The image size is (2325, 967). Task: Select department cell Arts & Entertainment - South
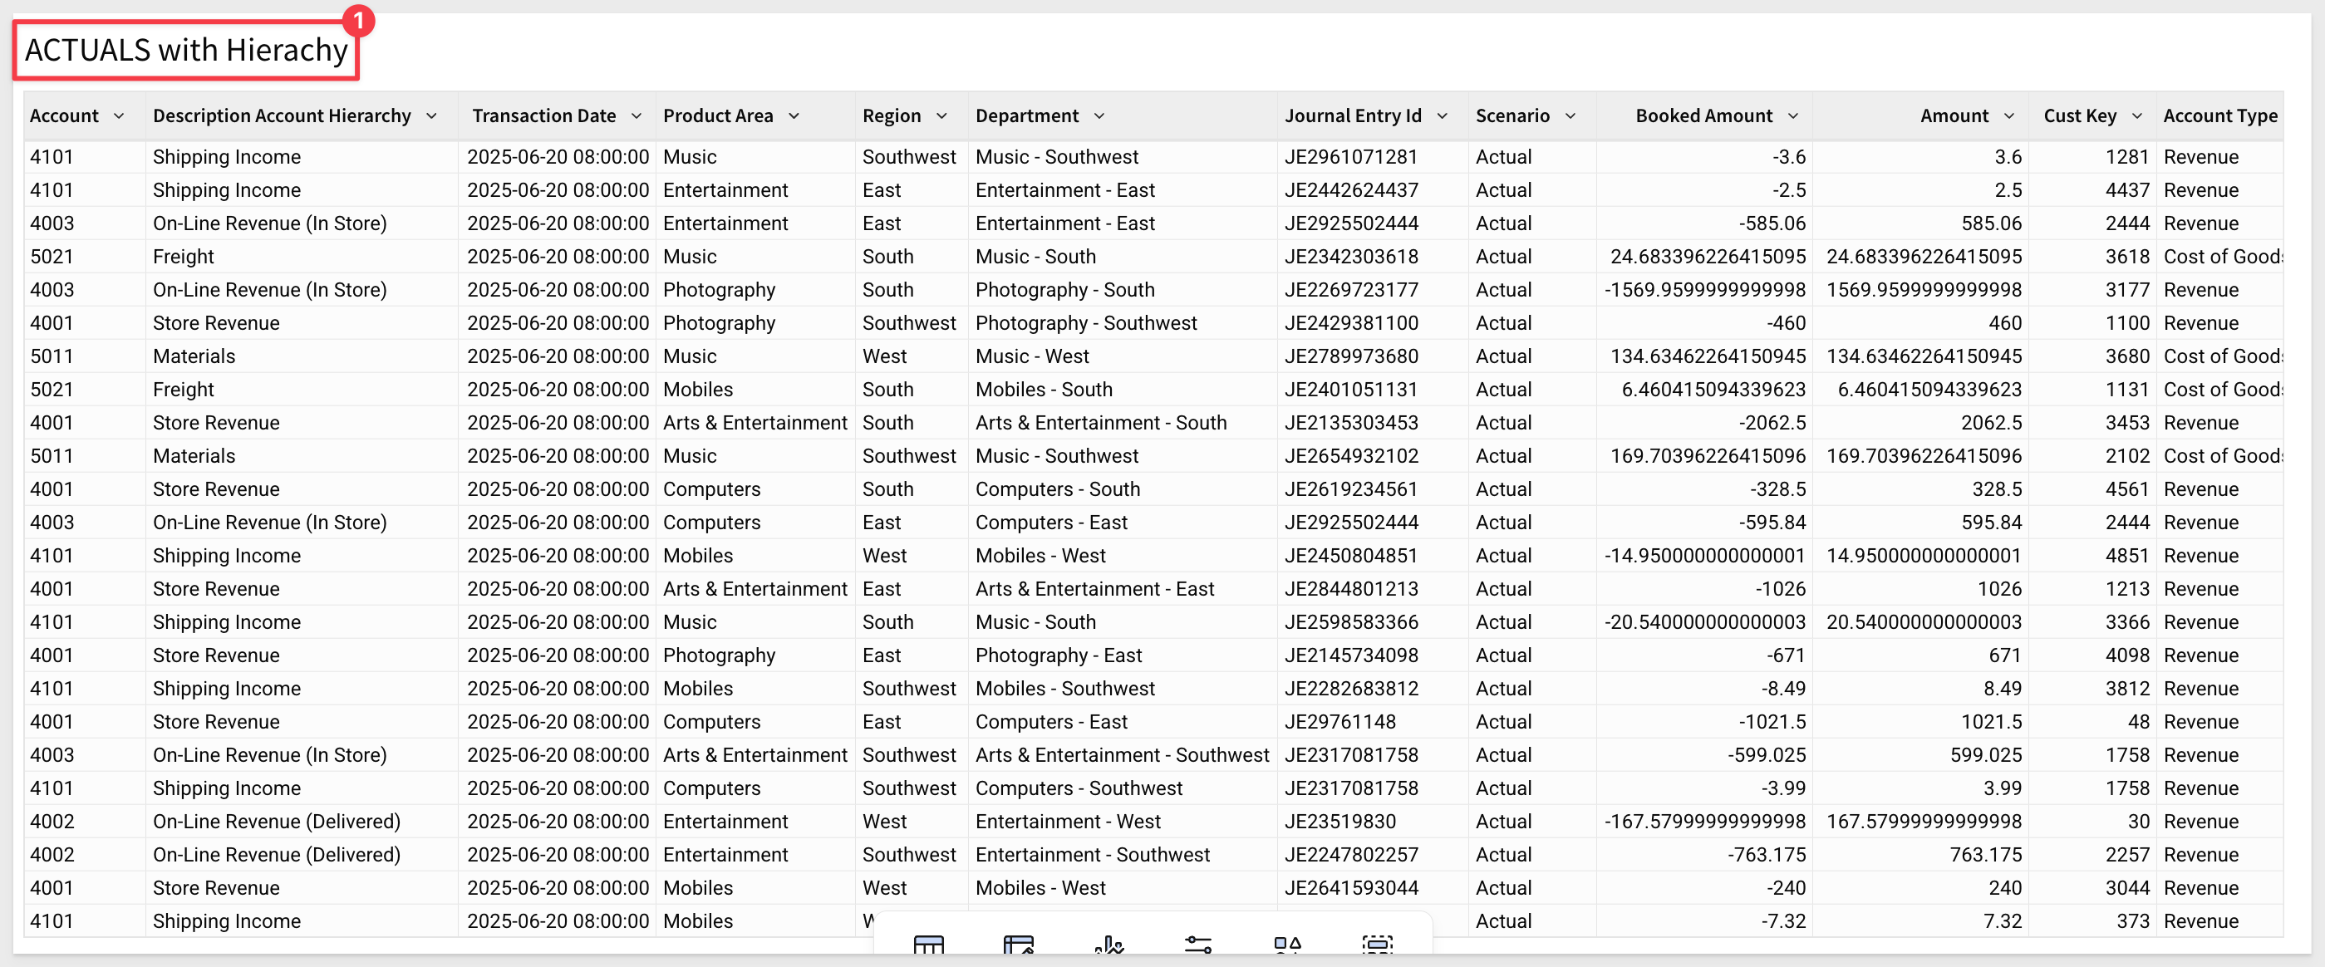1101,423
